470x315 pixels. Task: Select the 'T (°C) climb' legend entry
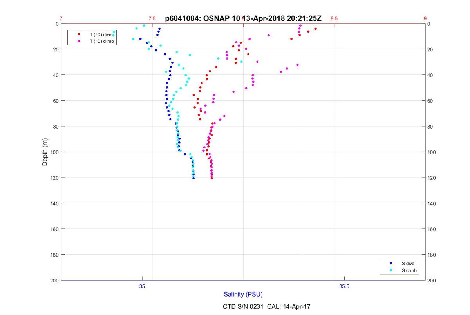pyautogui.click(x=102, y=41)
